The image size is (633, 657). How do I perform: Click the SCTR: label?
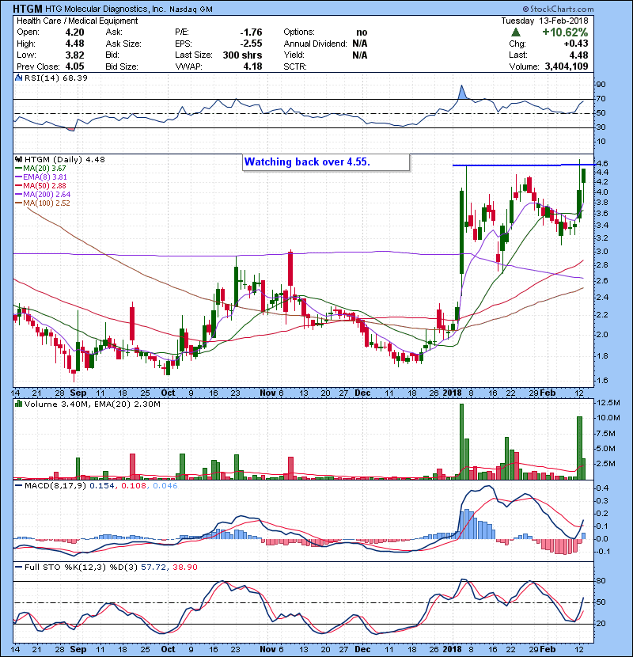click(x=295, y=66)
